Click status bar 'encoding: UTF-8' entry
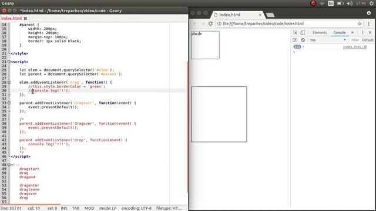Image resolution: width=376 pixels, height=211 pixels. pos(136,209)
